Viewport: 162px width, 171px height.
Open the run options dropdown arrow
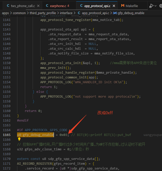click(x=155, y=6)
